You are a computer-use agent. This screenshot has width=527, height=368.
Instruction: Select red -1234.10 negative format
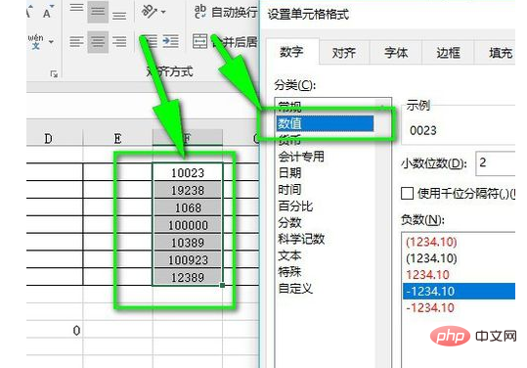pos(430,307)
